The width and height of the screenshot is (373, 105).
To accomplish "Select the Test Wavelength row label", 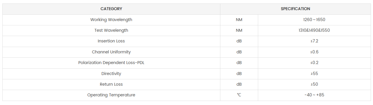I will (111, 30).
